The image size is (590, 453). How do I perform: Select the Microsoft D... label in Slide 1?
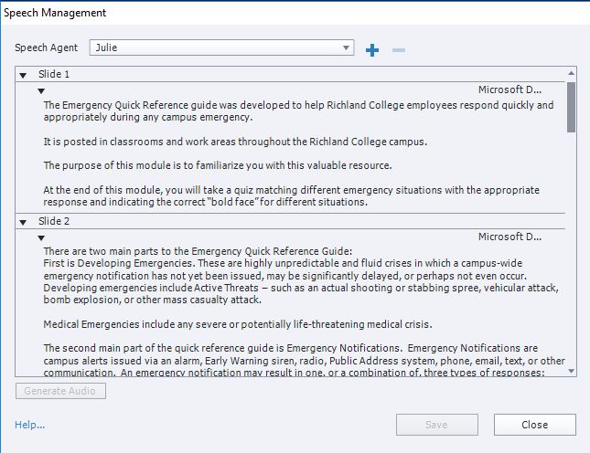tap(510, 90)
